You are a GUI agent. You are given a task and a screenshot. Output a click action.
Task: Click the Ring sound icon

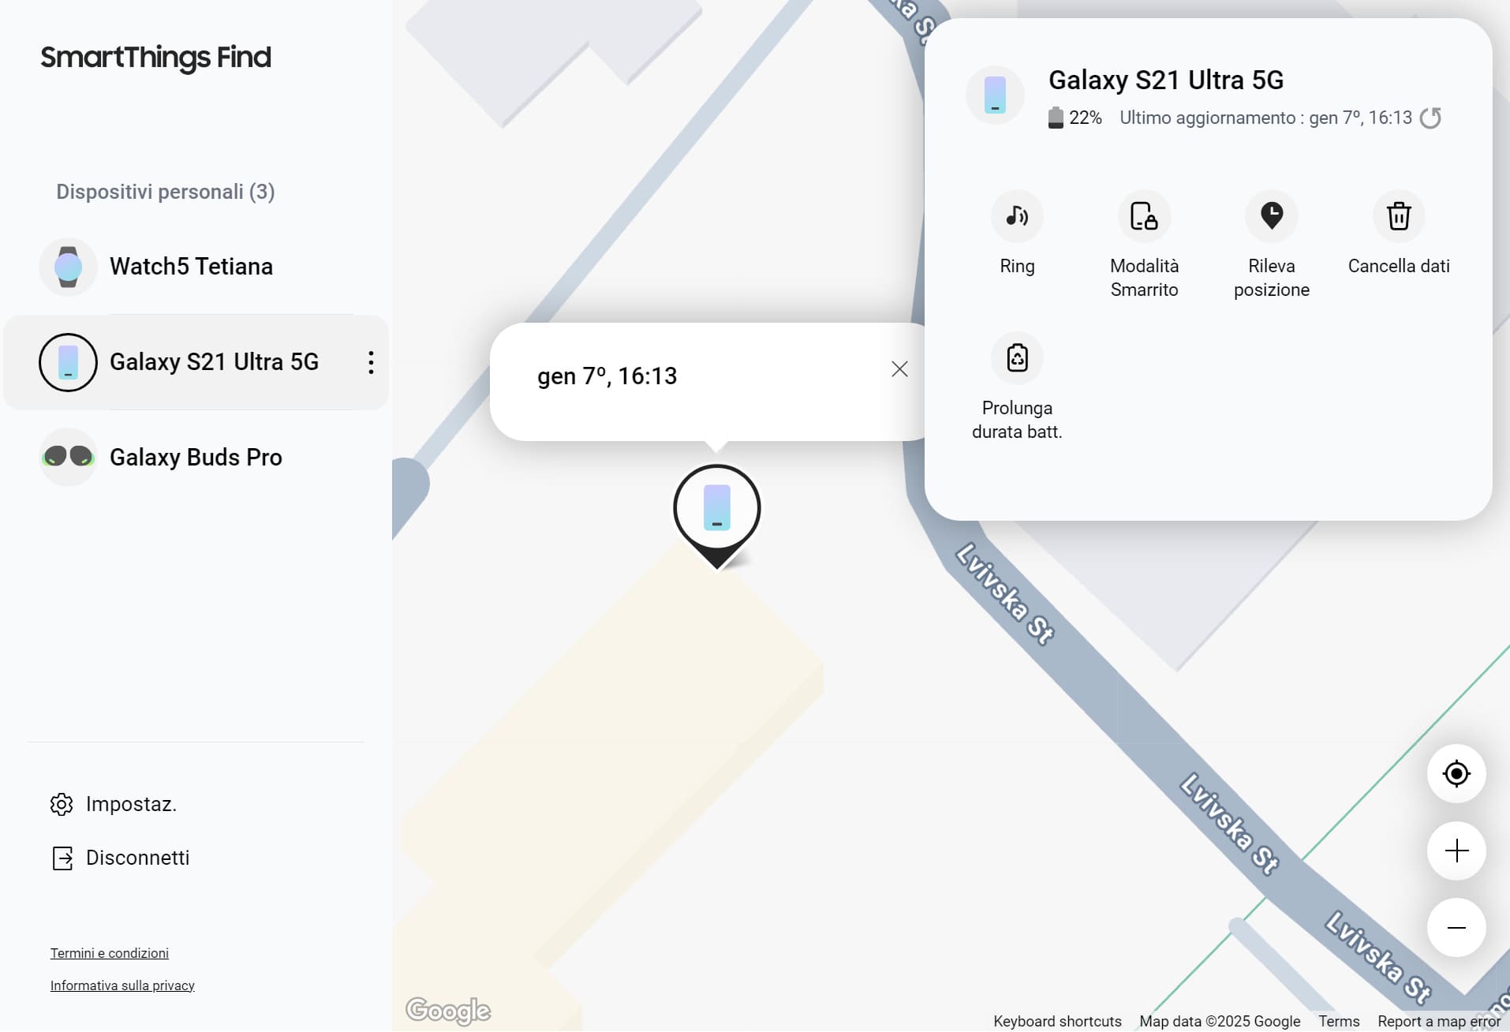tap(1017, 216)
